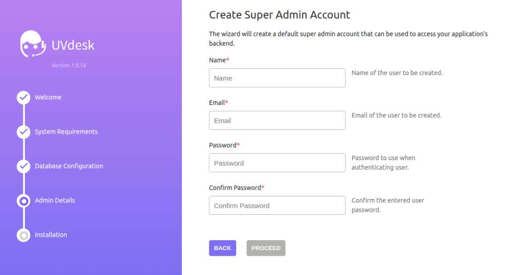
Task: Click the Installation step circle icon
Action: pos(23,235)
